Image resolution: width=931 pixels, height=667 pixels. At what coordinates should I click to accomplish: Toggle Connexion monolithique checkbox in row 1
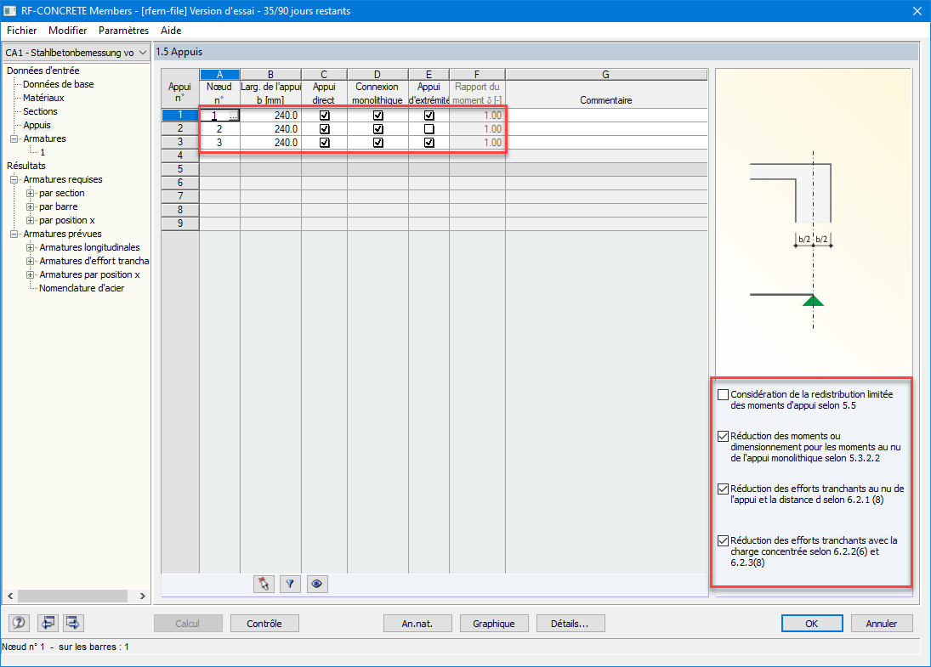[x=378, y=115]
